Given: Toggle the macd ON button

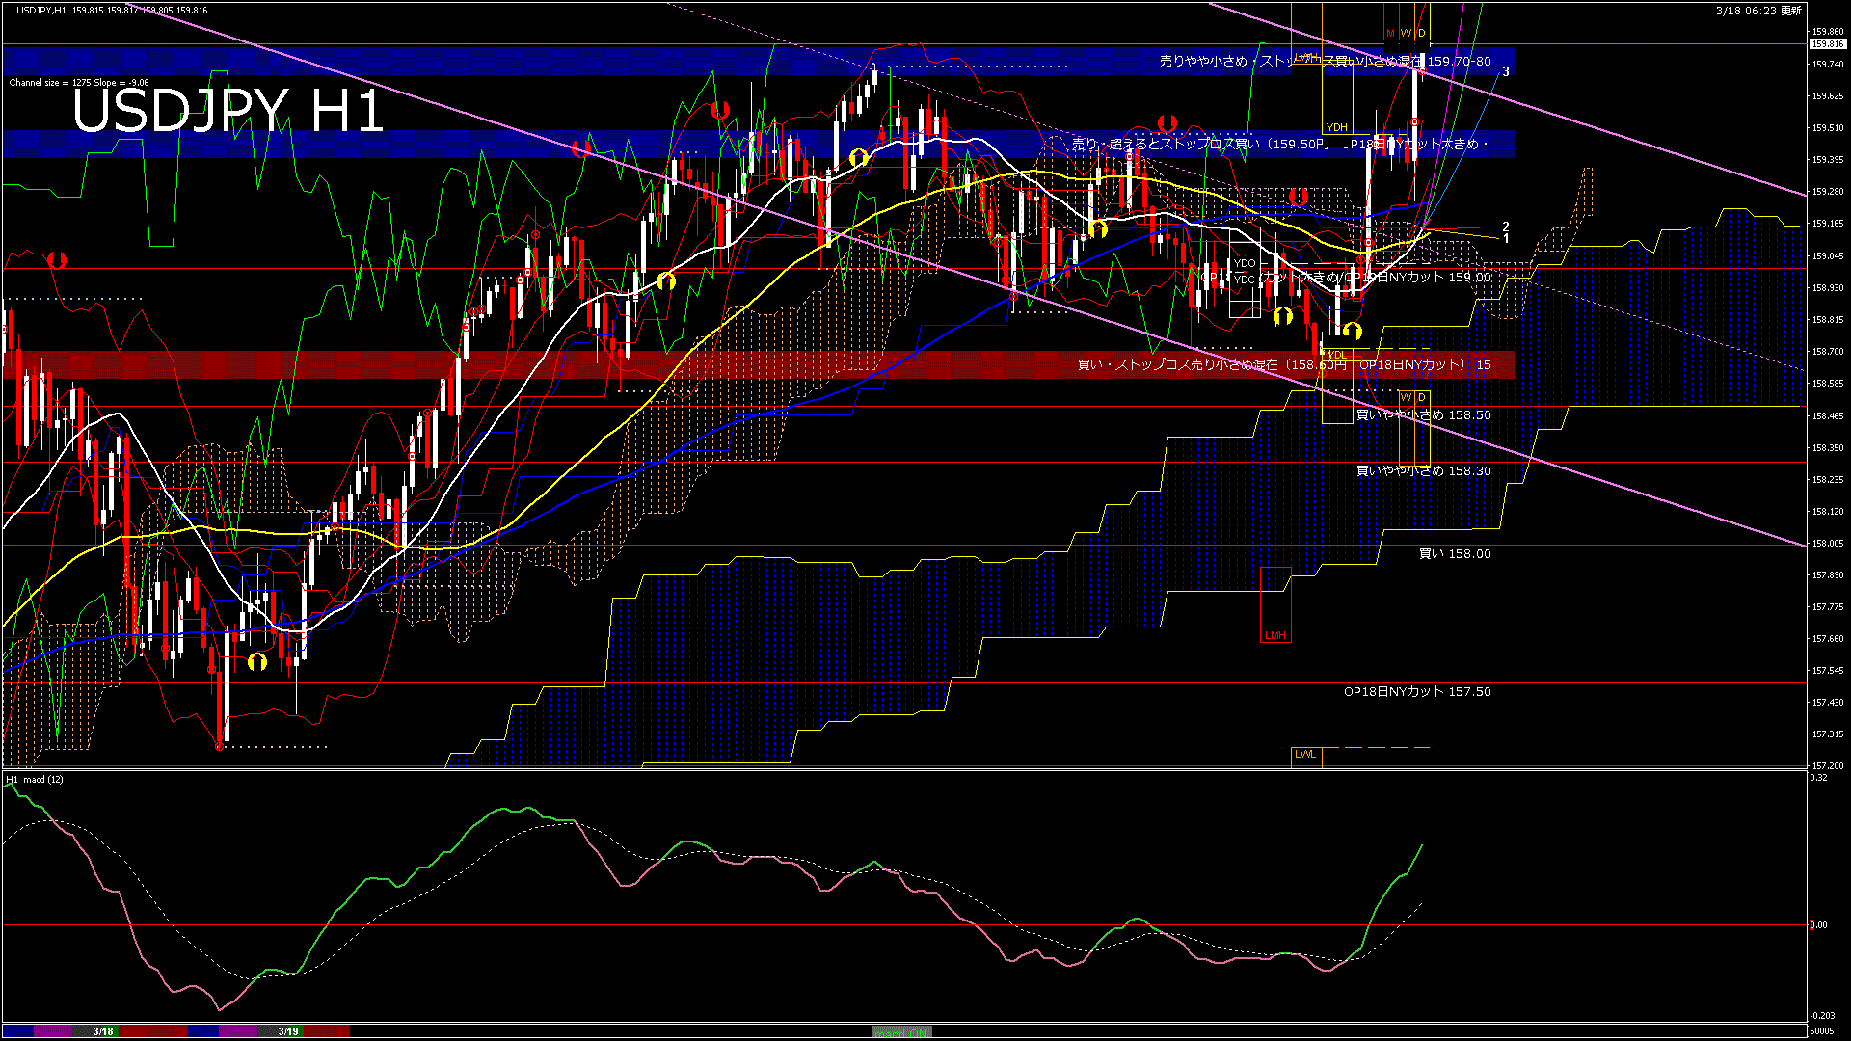Looking at the screenshot, I should 901,1032.
